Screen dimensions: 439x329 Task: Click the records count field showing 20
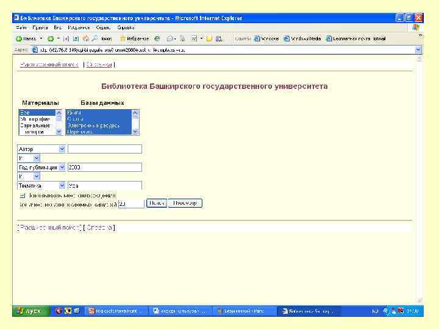131,204
